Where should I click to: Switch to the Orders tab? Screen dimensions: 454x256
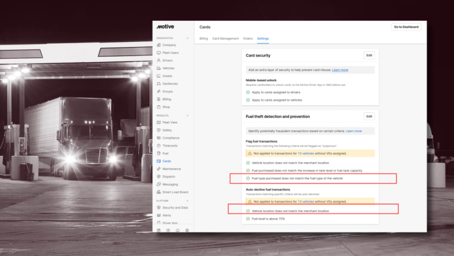[x=248, y=38]
